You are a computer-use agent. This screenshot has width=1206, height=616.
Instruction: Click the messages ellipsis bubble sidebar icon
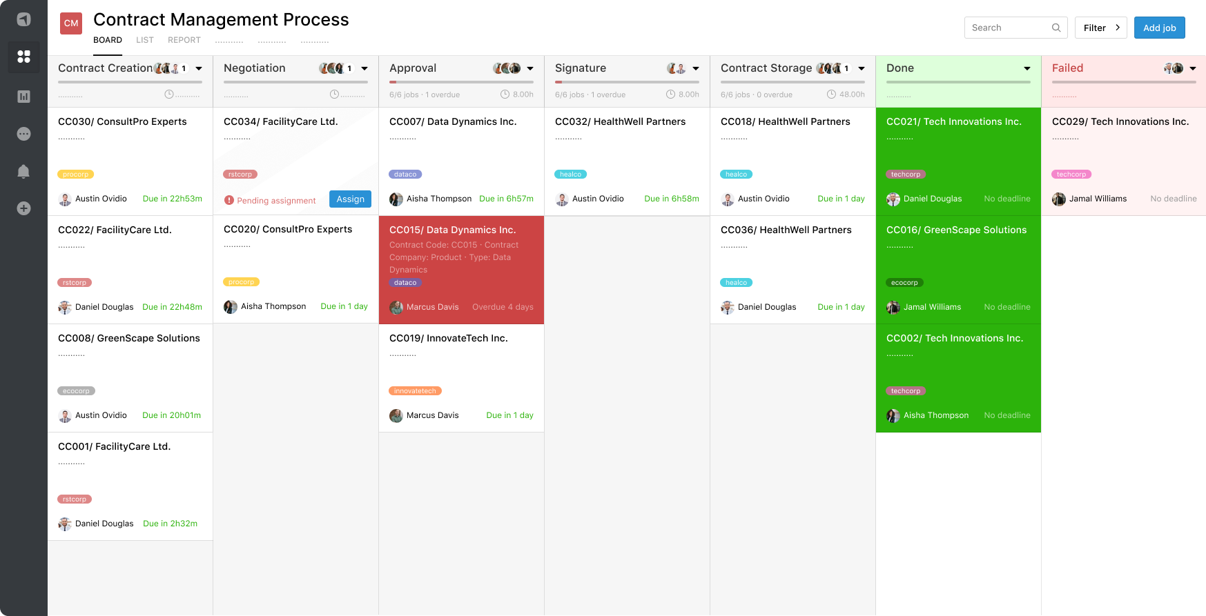coord(23,134)
